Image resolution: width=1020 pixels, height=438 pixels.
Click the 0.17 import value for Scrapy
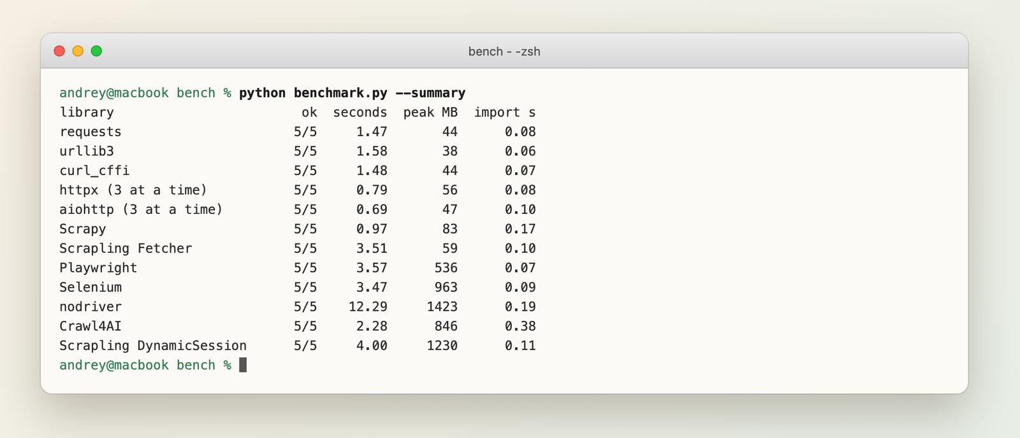coord(520,229)
